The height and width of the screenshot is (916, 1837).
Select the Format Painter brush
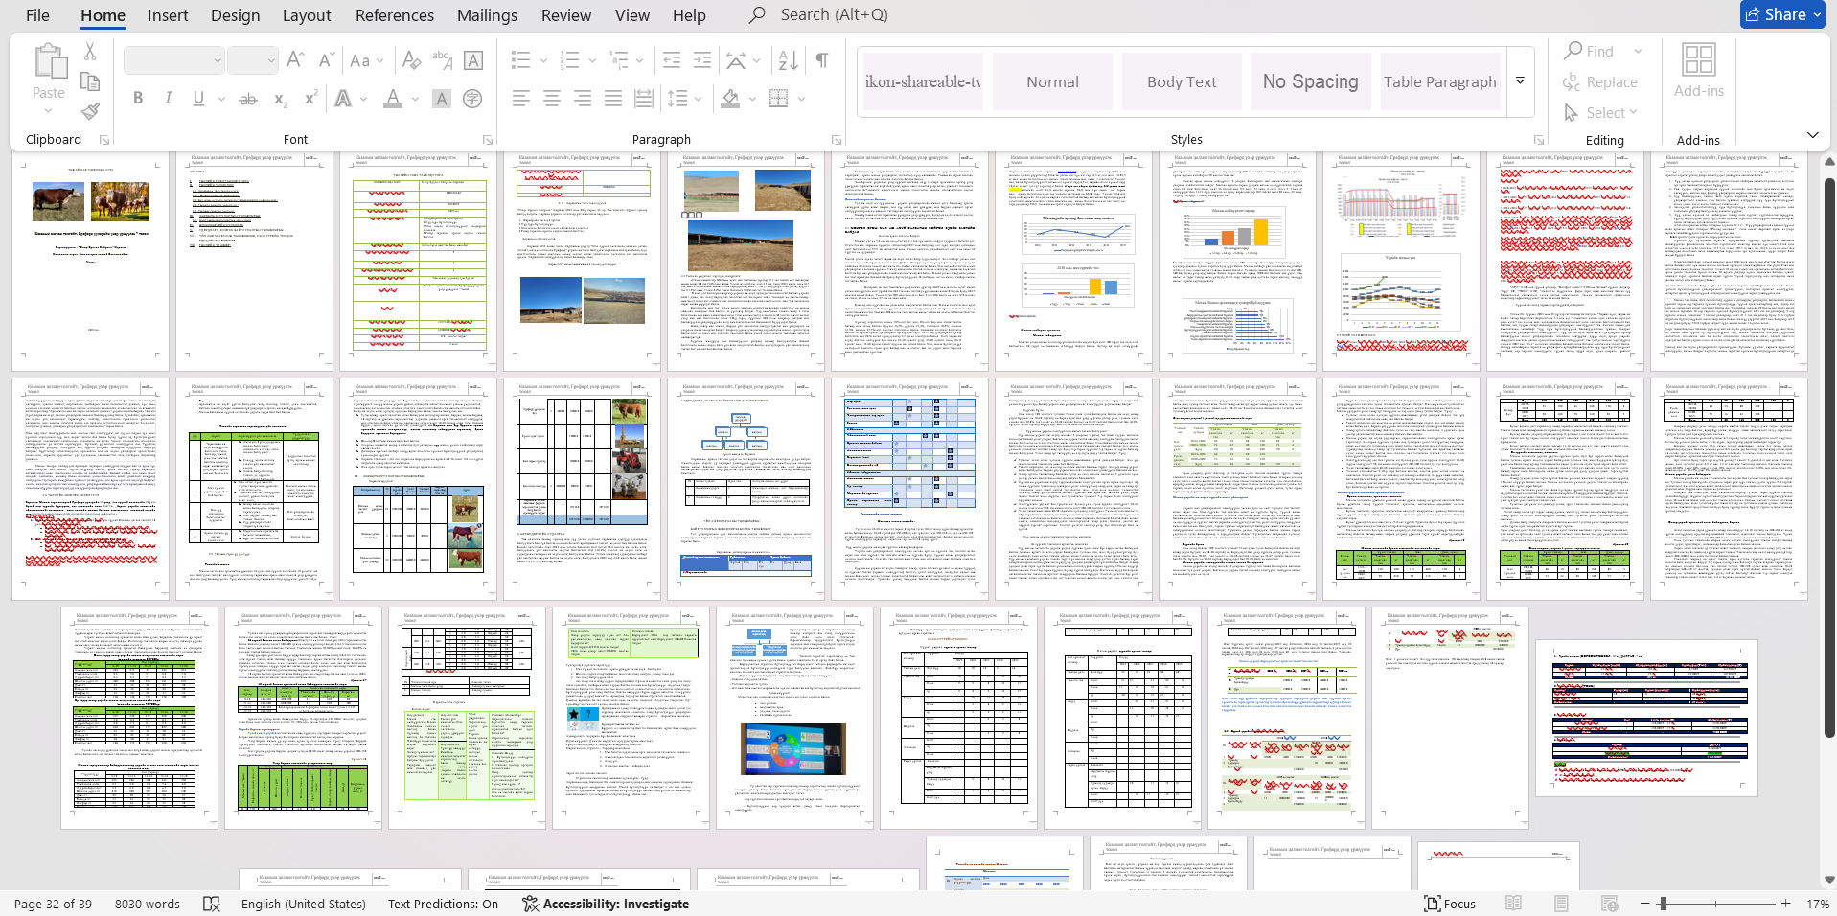(x=90, y=111)
